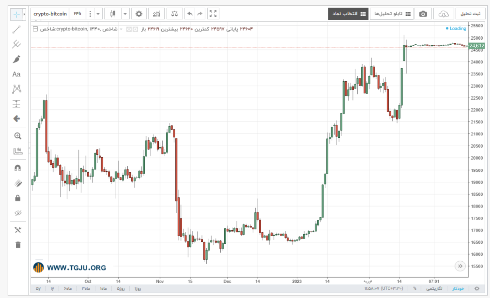Select the pattern drawing tool
Screen dimensions: 490x298
tap(16, 89)
